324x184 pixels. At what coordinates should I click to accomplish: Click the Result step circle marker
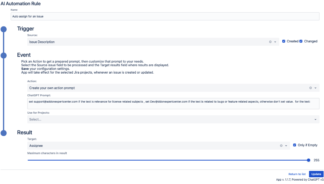(4, 133)
